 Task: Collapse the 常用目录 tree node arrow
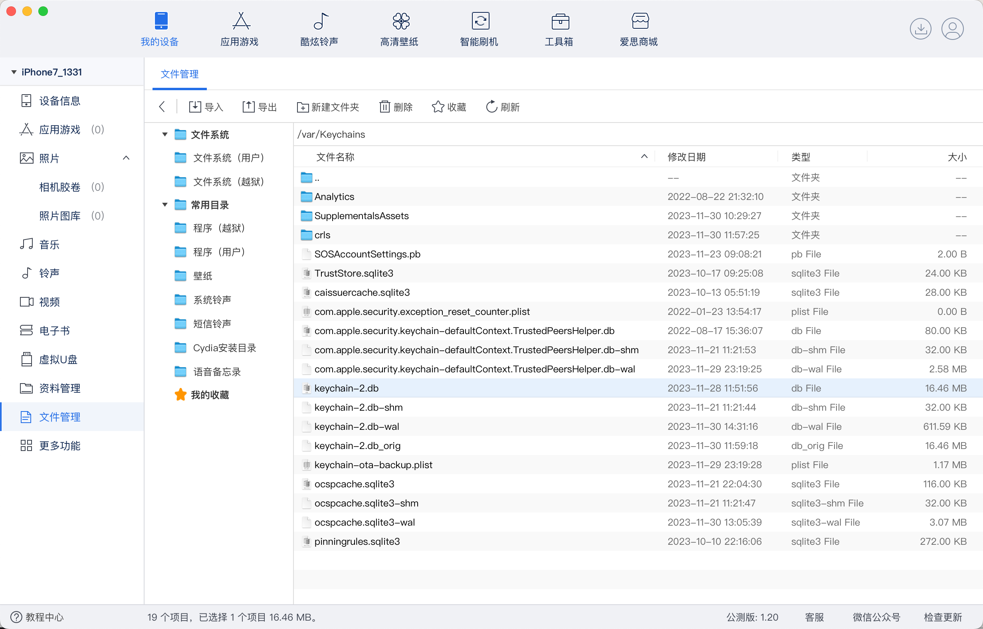[164, 205]
